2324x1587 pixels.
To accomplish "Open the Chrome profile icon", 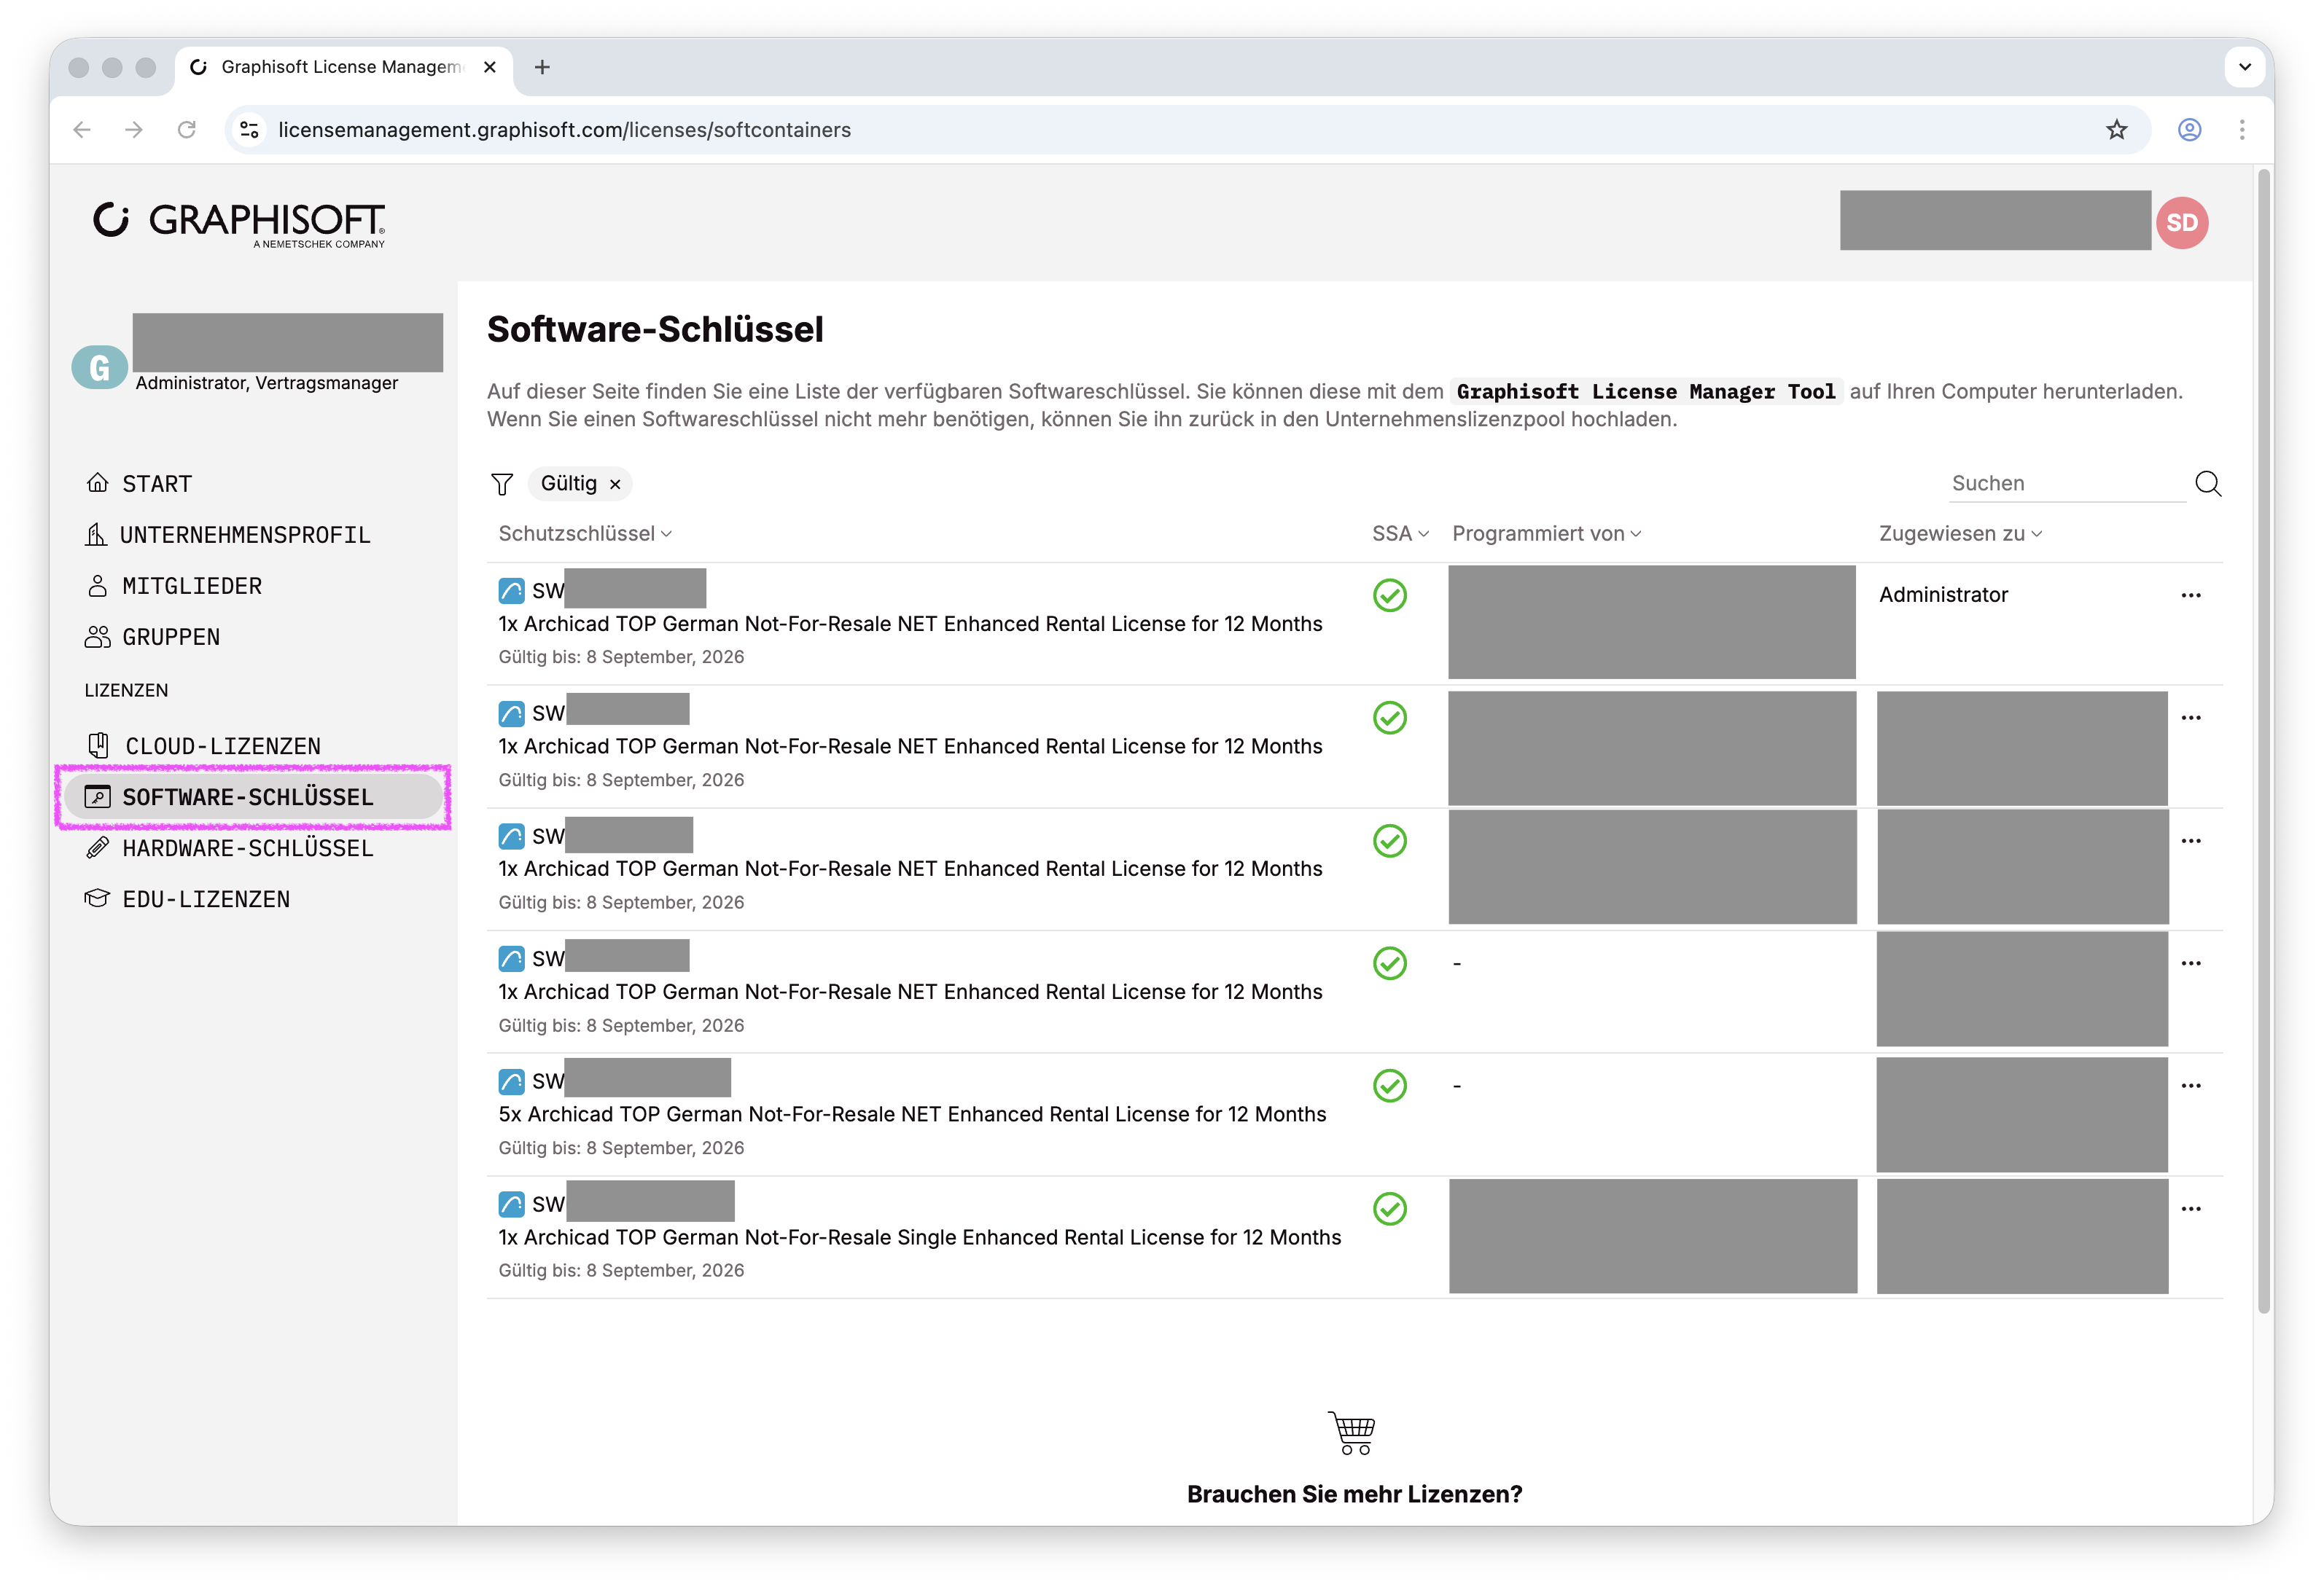I will (2189, 130).
